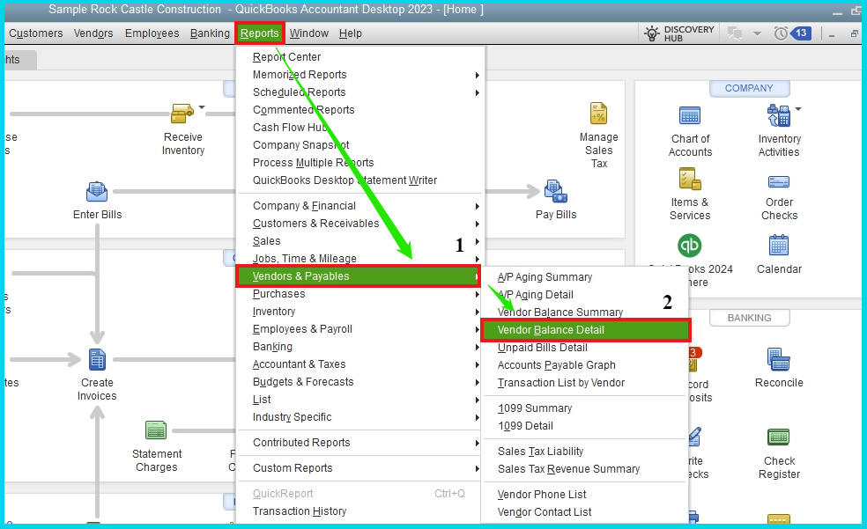Image resolution: width=867 pixels, height=529 pixels.
Task: Click the chat bubbles icon in menu bar
Action: 735,33
